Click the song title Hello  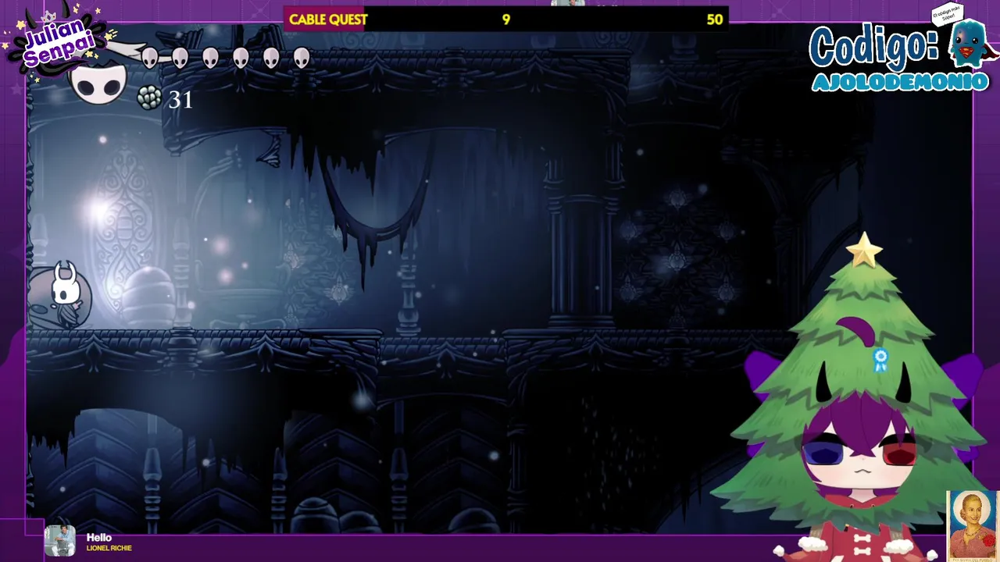click(99, 538)
